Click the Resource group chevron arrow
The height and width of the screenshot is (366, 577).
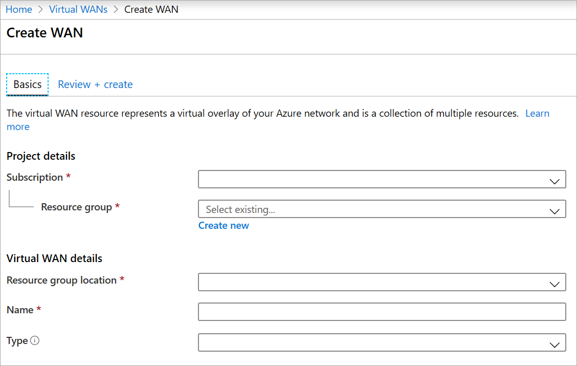click(554, 211)
